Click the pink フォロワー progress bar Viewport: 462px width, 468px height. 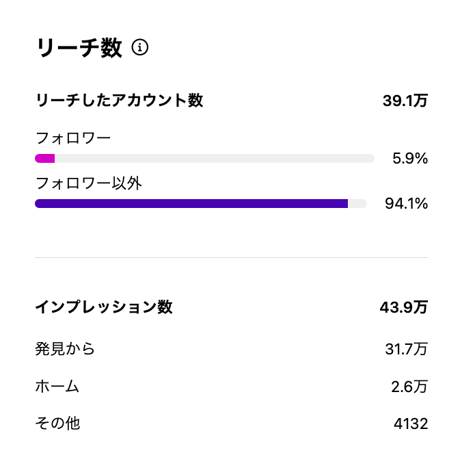[x=45, y=159]
